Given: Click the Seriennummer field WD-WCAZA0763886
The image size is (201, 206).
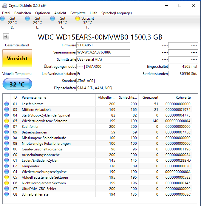Looking at the screenshot, I should 103,52.
